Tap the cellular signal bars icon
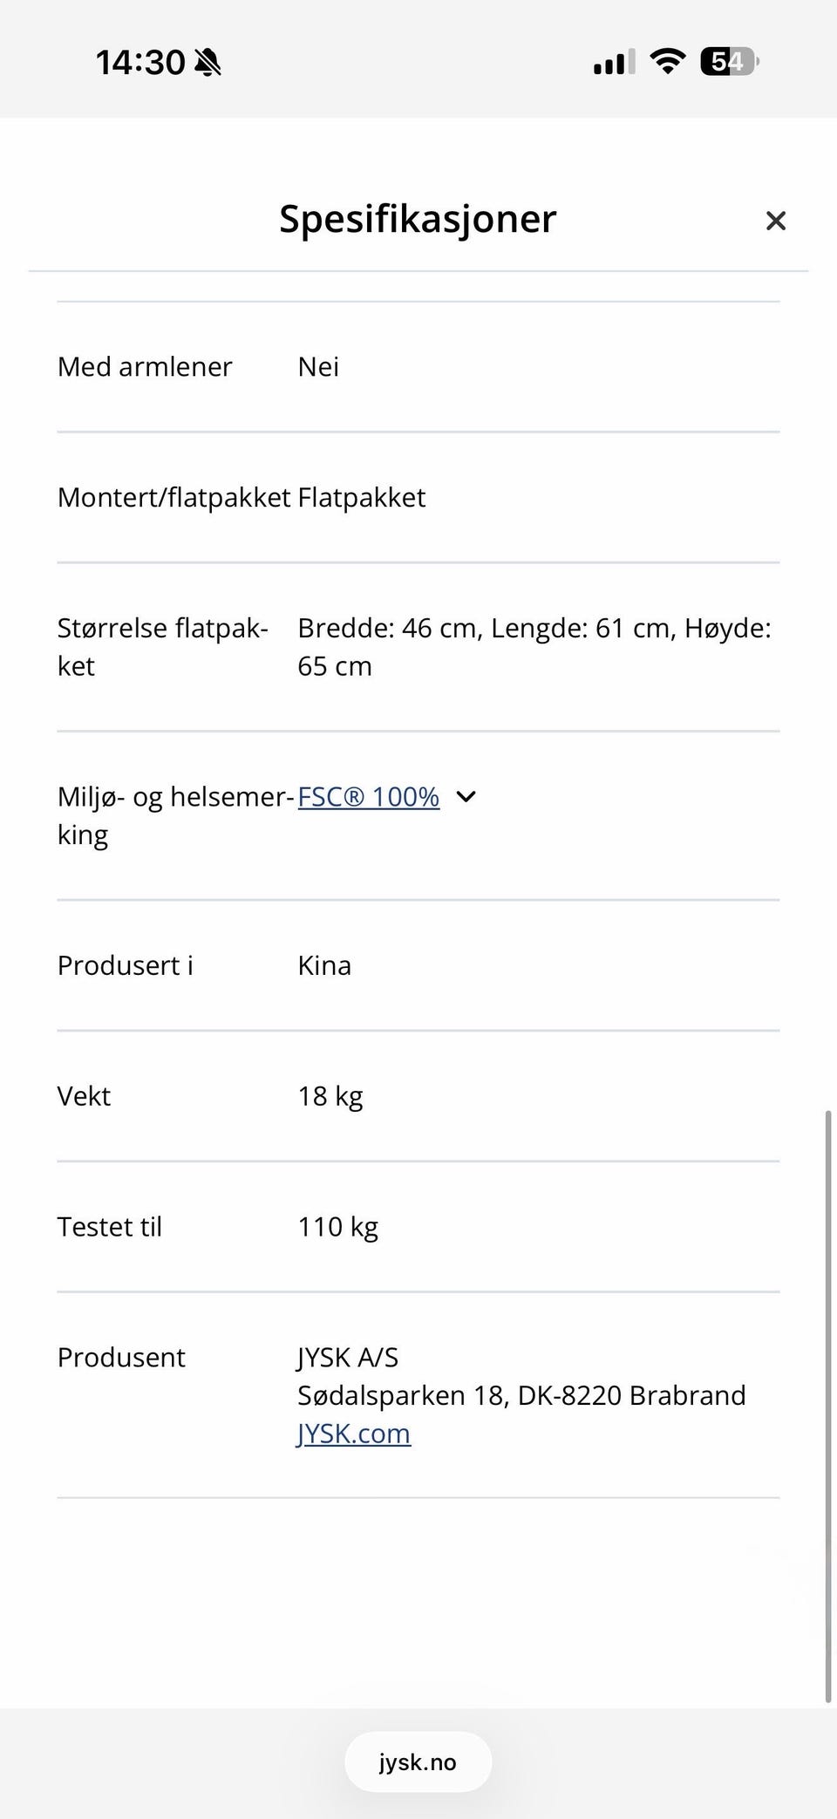This screenshot has width=837, height=1819. [614, 62]
